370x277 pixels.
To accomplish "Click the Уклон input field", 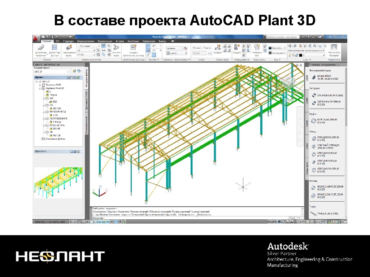I will [199, 53].
